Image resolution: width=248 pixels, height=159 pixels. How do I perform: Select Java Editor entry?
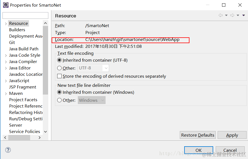[20, 68]
